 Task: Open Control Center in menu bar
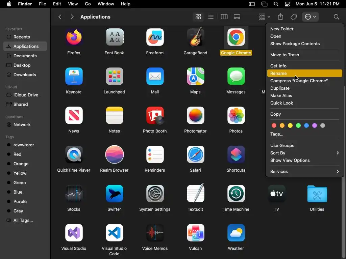pos(287,4)
